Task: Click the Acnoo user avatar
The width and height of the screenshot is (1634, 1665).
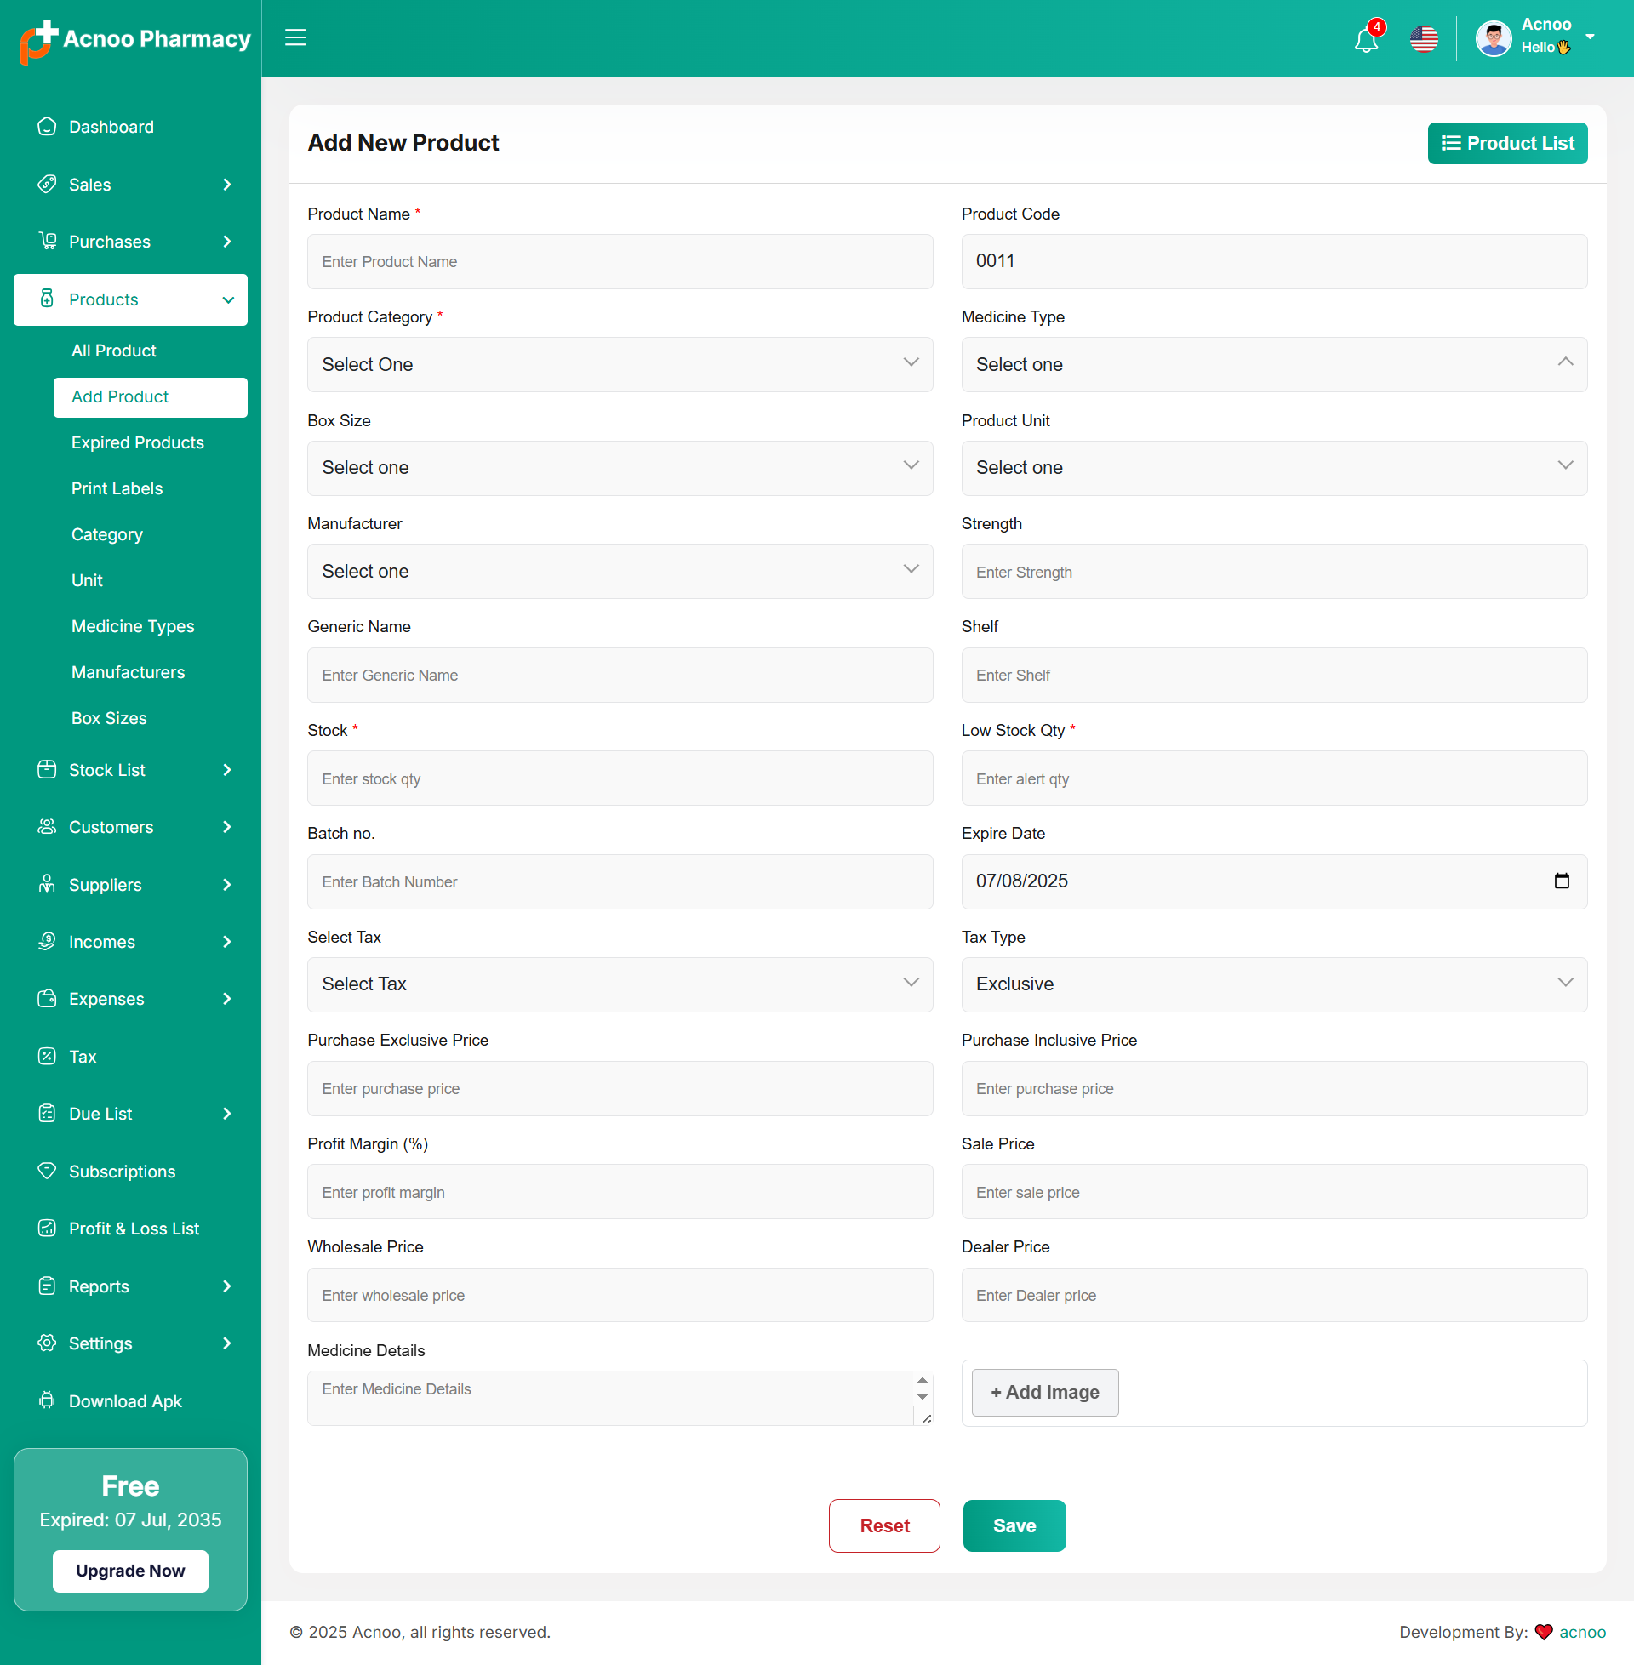Action: (1494, 38)
